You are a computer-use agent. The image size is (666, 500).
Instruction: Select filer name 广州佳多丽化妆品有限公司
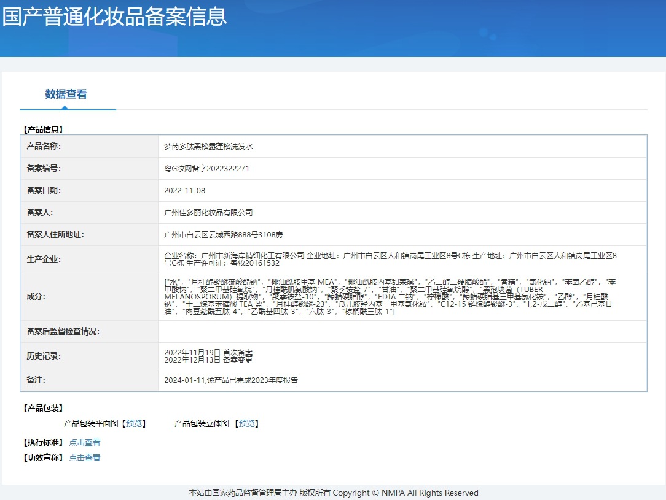tap(208, 213)
